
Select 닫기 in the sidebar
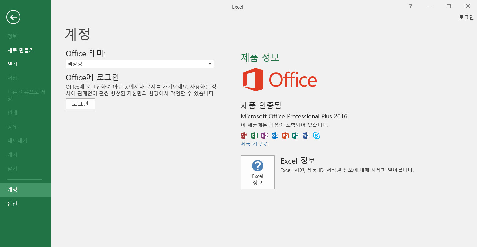point(25,168)
